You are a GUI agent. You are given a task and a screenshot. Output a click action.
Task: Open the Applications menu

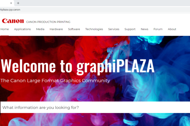(x=23, y=29)
